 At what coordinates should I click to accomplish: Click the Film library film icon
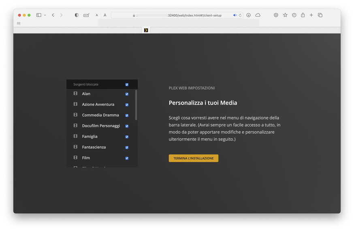coord(75,157)
